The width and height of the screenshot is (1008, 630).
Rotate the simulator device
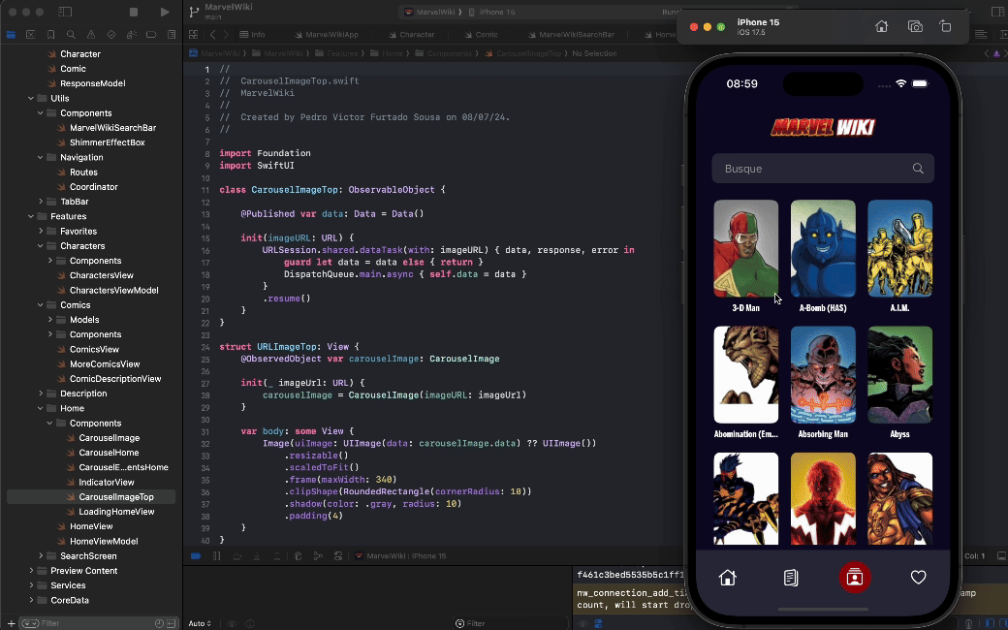coord(945,26)
